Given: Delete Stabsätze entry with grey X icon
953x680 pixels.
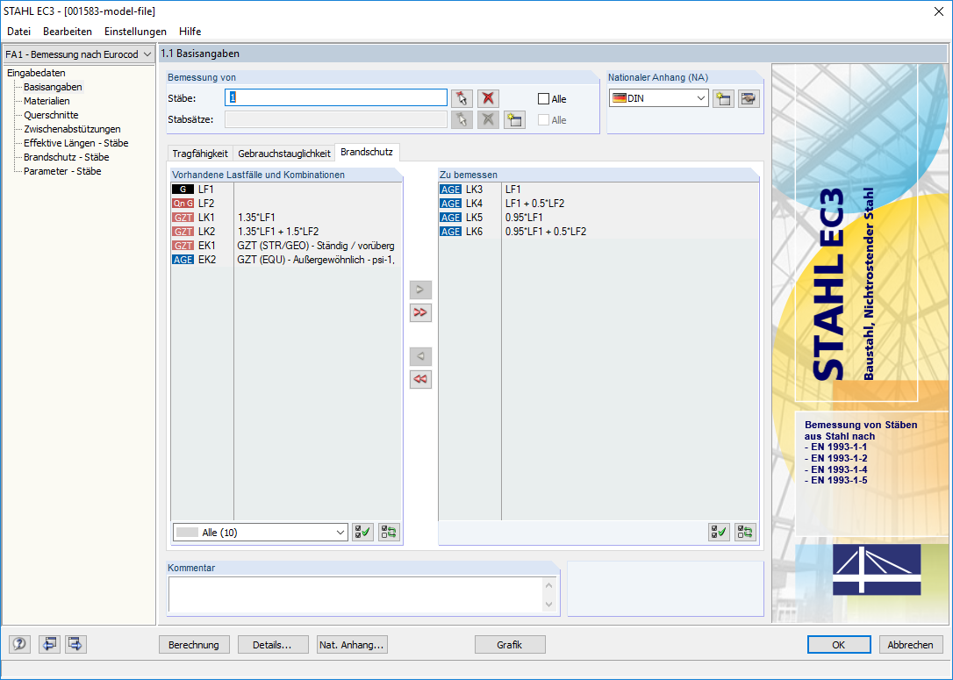Looking at the screenshot, I should 488,119.
